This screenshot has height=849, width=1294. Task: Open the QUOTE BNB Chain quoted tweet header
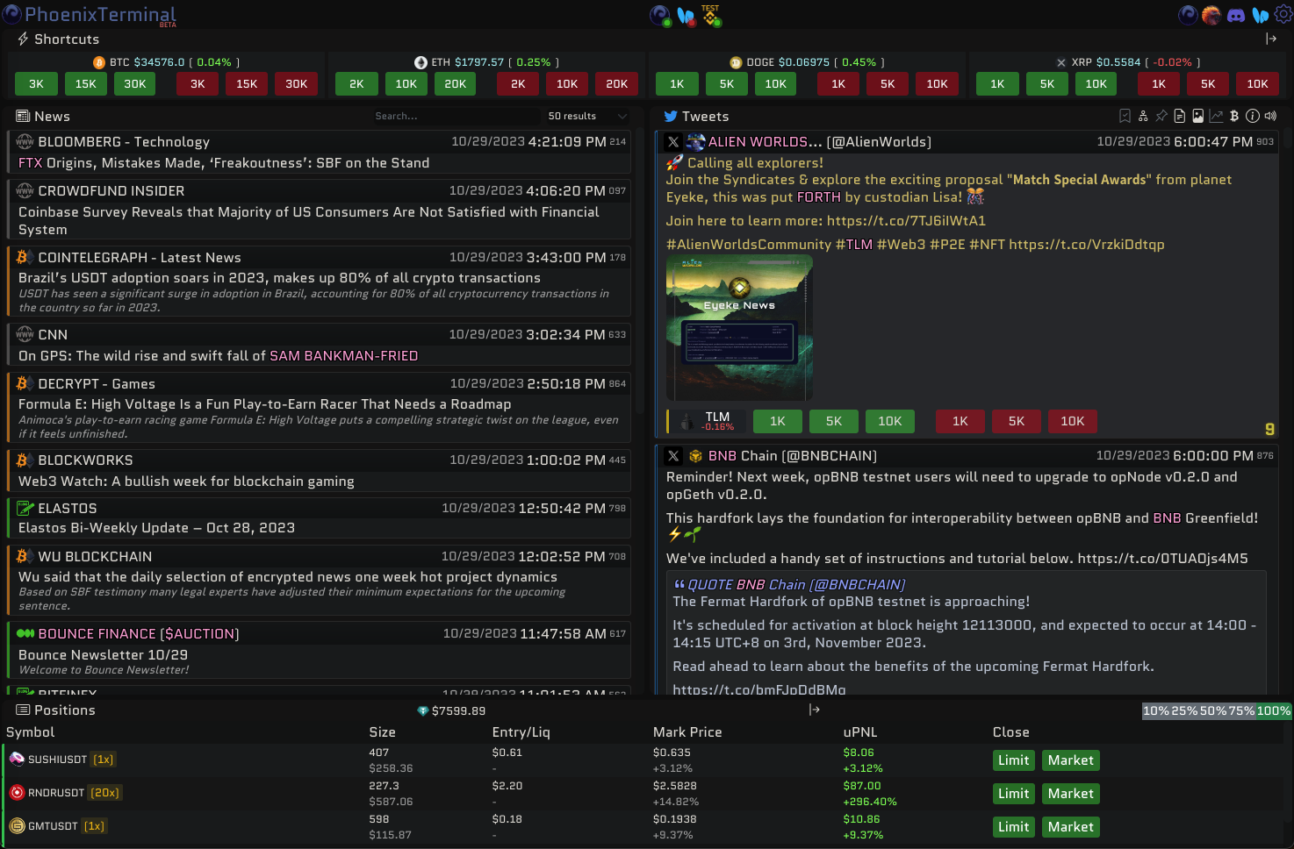coord(788,585)
